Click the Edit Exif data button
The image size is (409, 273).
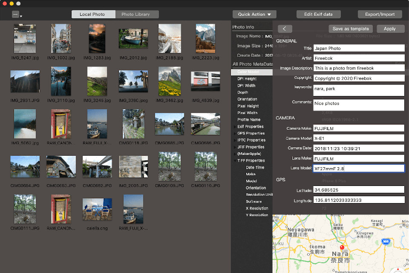(319, 15)
